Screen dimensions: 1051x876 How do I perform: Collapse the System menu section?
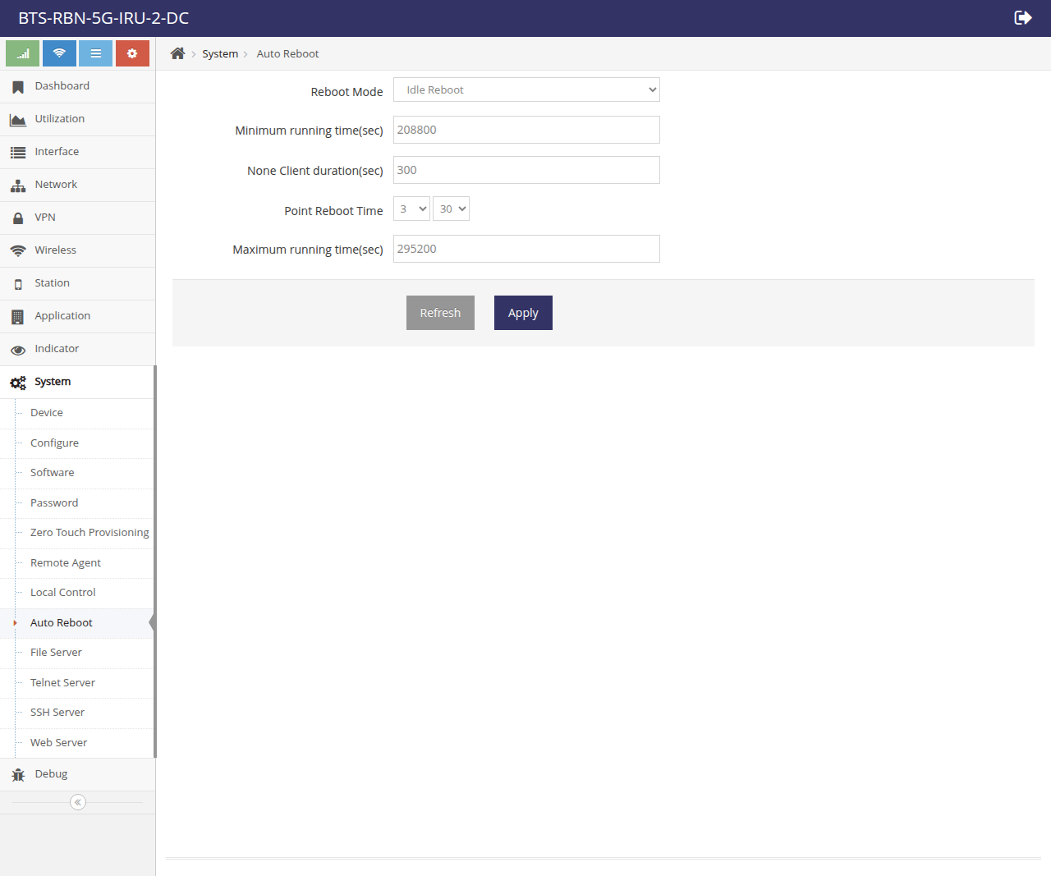click(77, 382)
